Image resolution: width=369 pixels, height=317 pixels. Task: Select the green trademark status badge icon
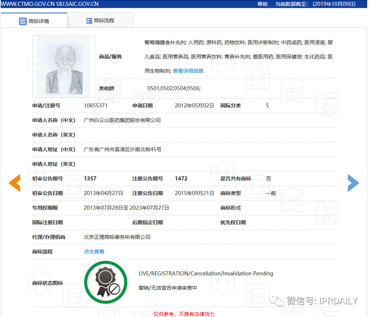[106, 282]
